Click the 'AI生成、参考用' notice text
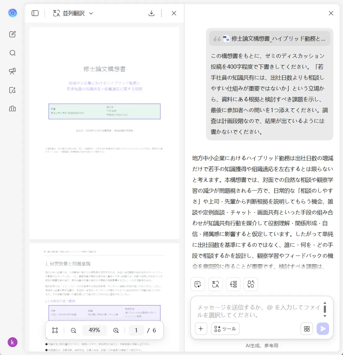Screen dimensions: 343x355 click(262, 345)
